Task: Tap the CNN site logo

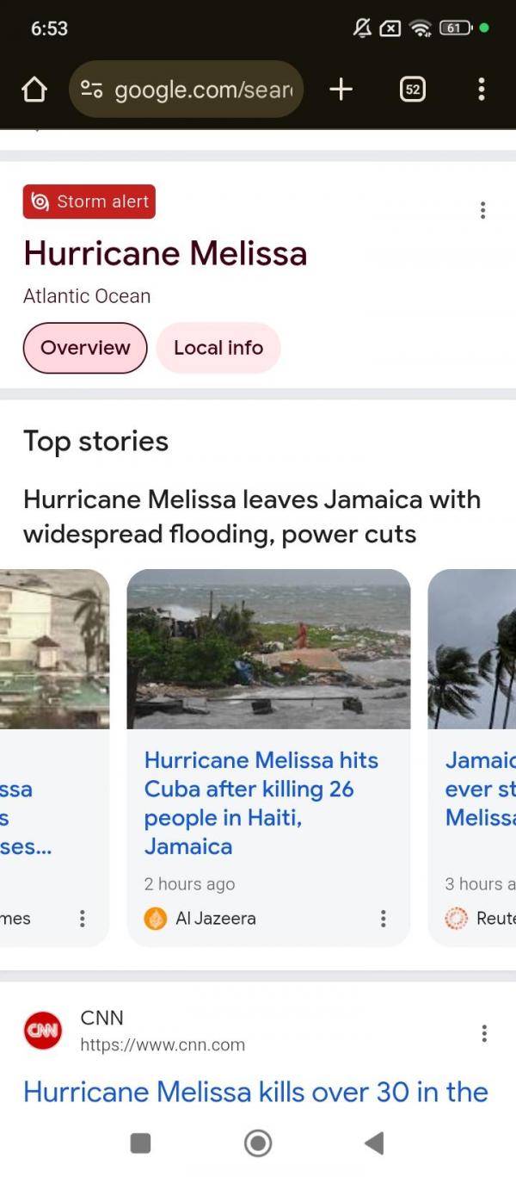Action: [x=43, y=1031]
